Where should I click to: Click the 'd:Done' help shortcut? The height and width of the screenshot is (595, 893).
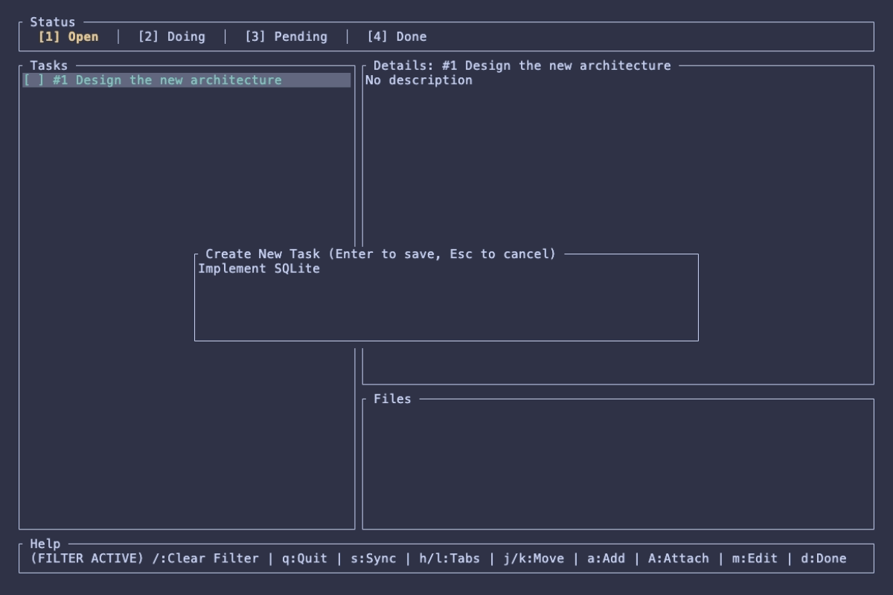824,559
